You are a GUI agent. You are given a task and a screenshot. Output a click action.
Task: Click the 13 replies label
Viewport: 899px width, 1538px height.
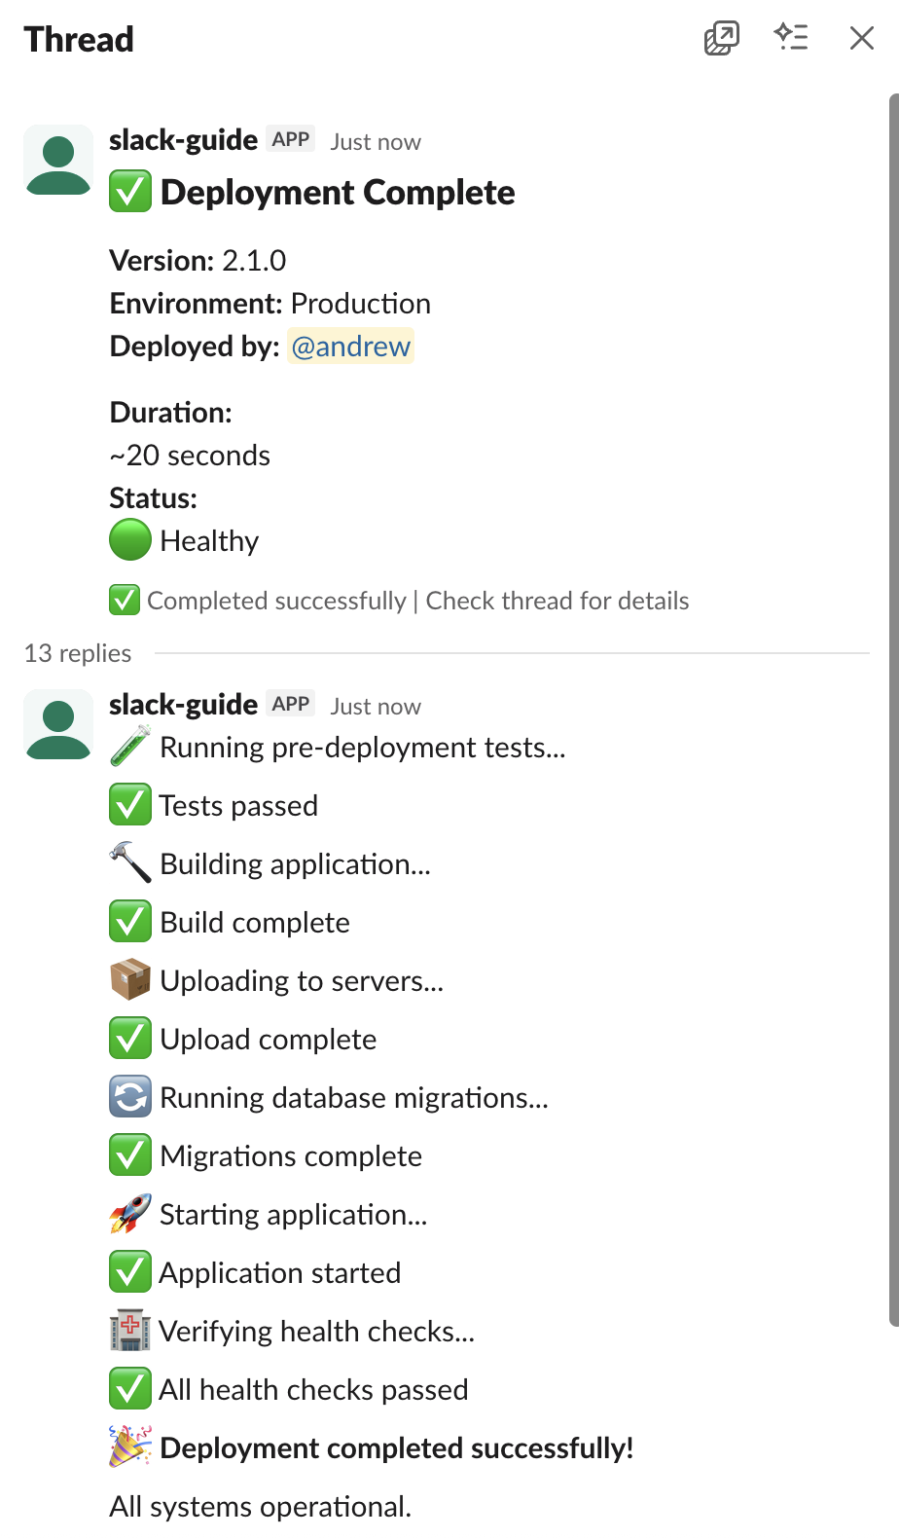(x=77, y=653)
